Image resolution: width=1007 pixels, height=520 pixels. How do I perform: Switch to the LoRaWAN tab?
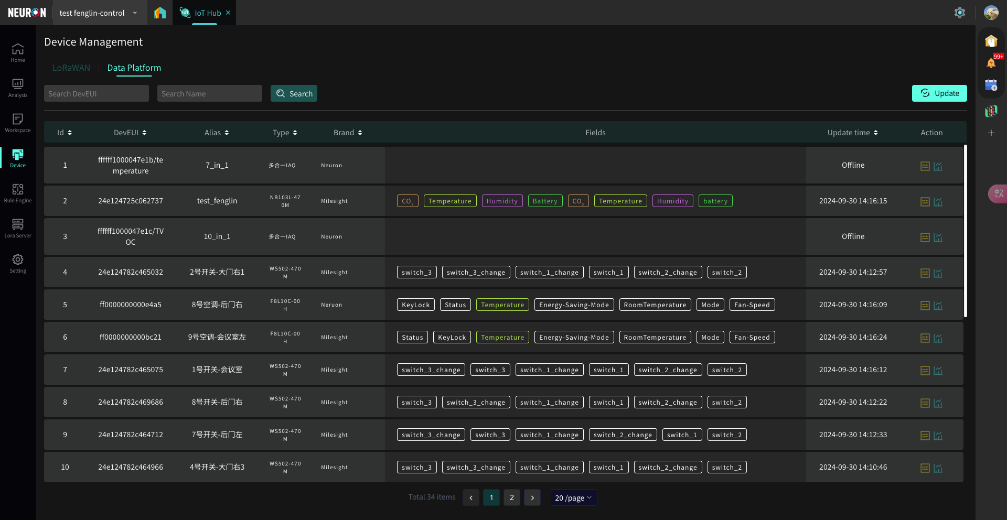click(x=71, y=68)
